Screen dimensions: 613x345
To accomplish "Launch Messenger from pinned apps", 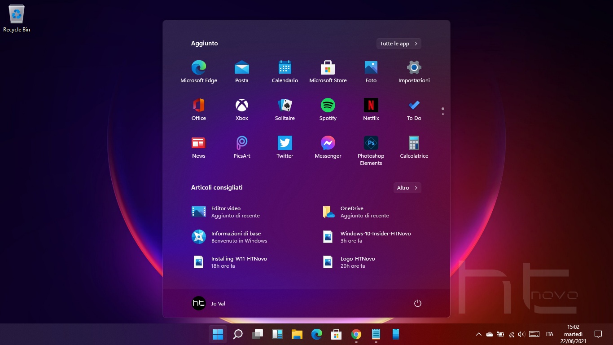I will coord(328,147).
